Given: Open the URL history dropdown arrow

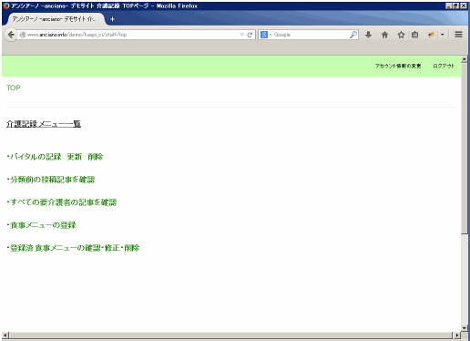Looking at the screenshot, I should click(x=241, y=35).
